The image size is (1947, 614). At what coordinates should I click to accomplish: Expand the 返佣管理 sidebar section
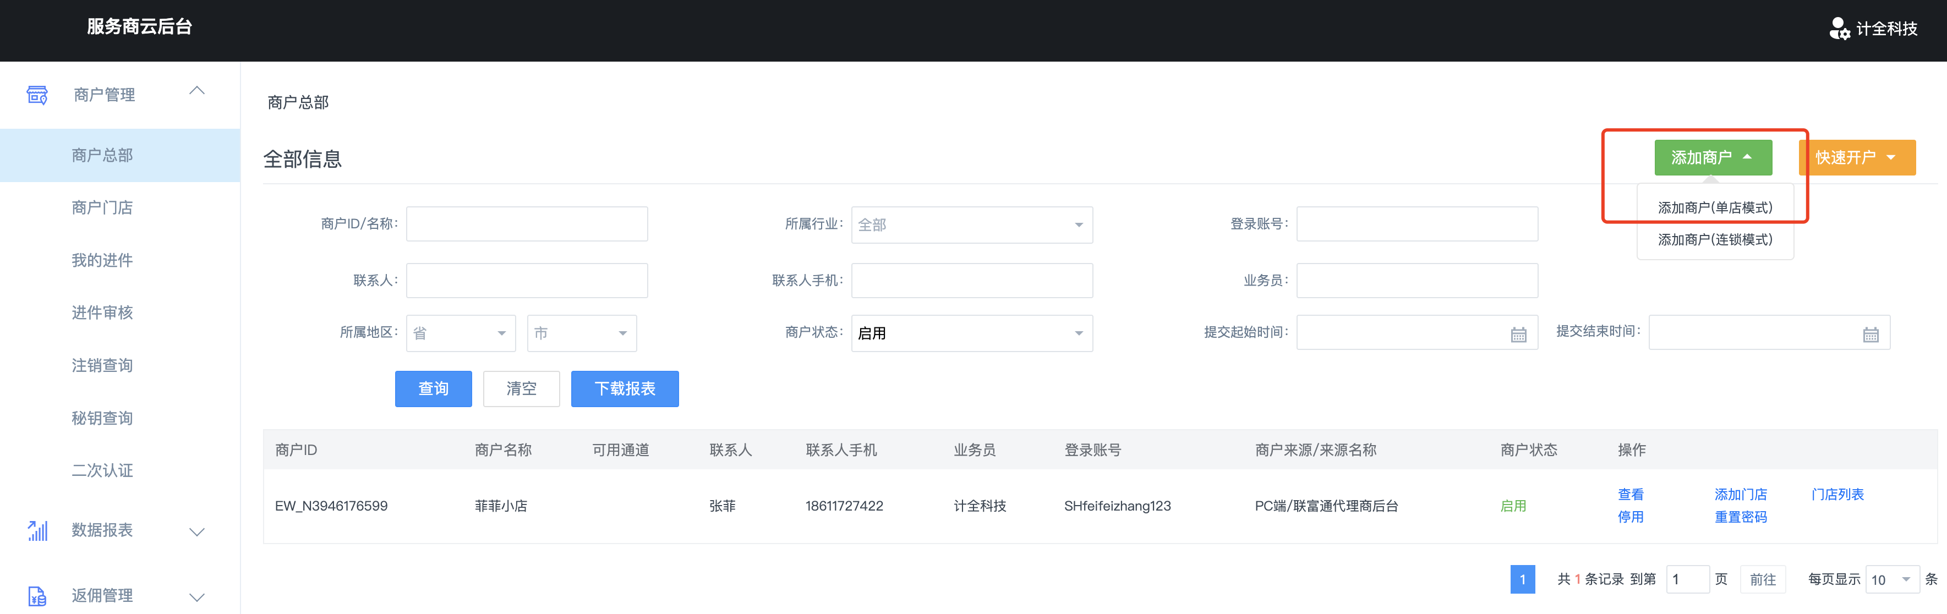click(x=196, y=596)
